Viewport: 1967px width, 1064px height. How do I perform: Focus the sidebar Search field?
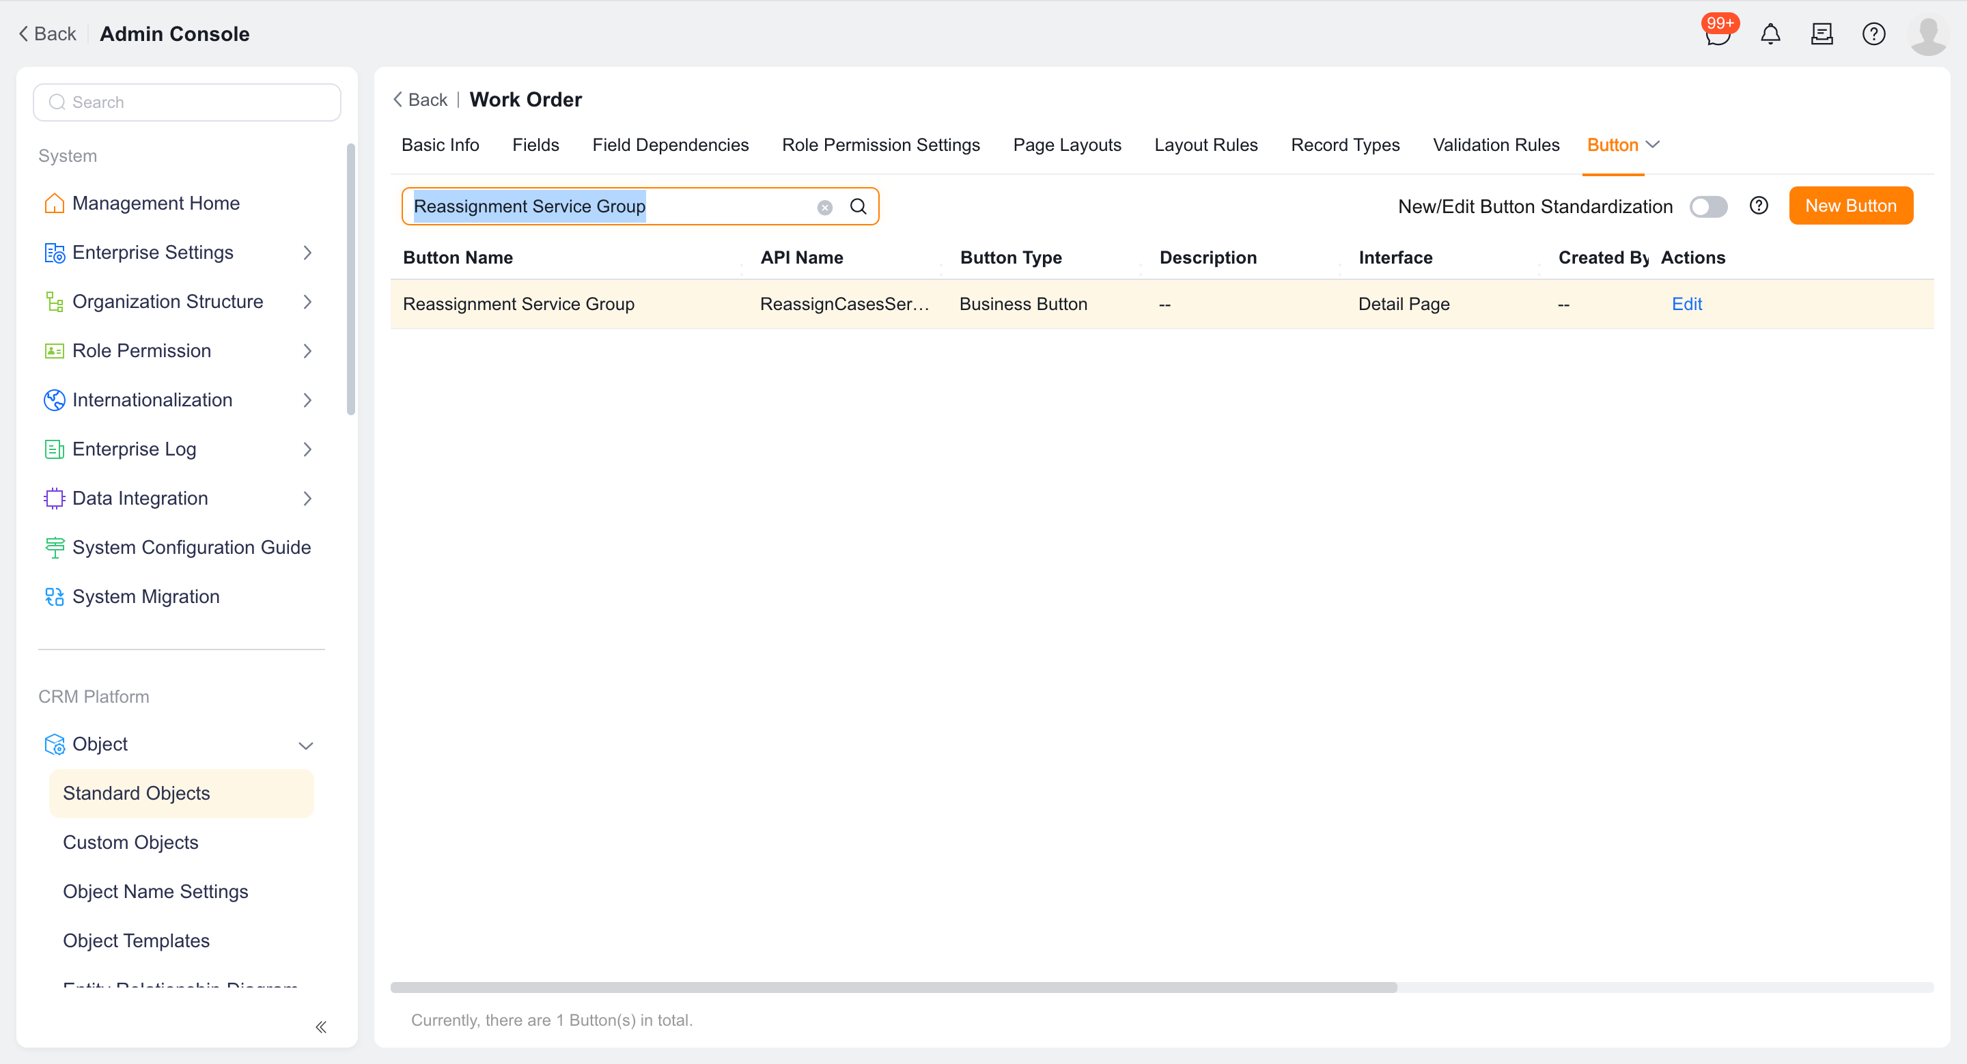tap(186, 102)
